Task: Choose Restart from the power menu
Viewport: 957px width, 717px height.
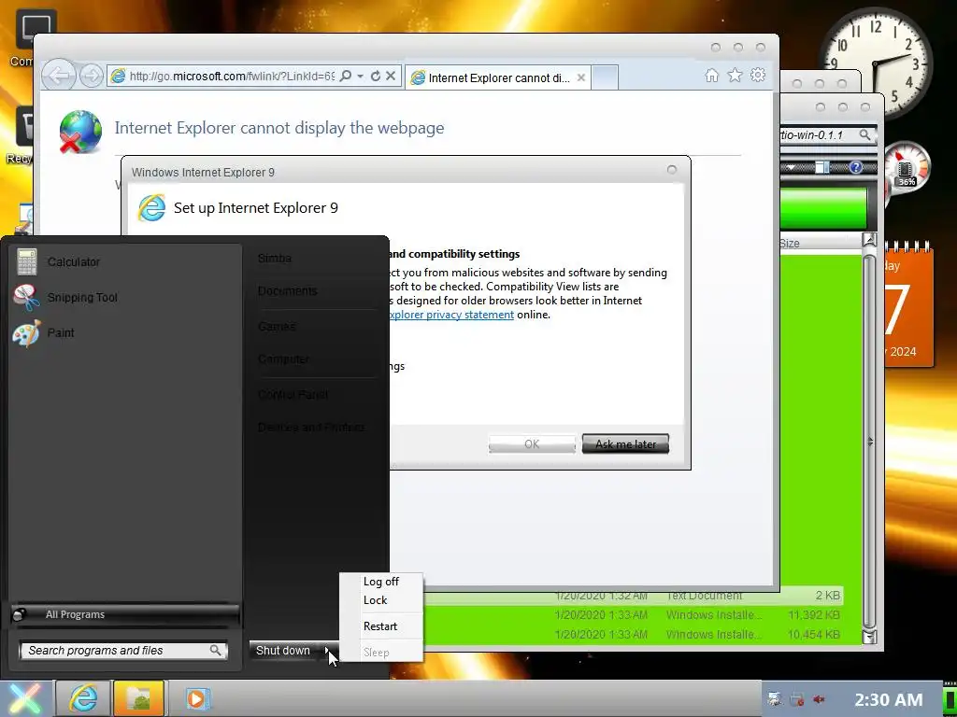Action: pos(381,626)
